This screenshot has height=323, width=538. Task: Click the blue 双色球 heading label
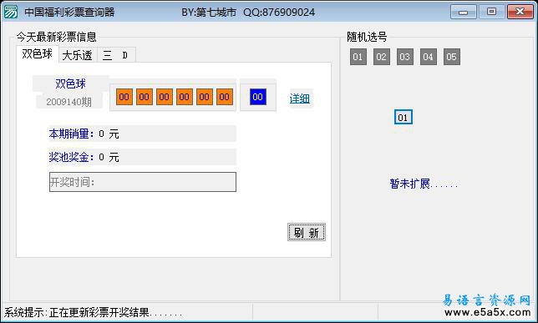click(x=71, y=83)
